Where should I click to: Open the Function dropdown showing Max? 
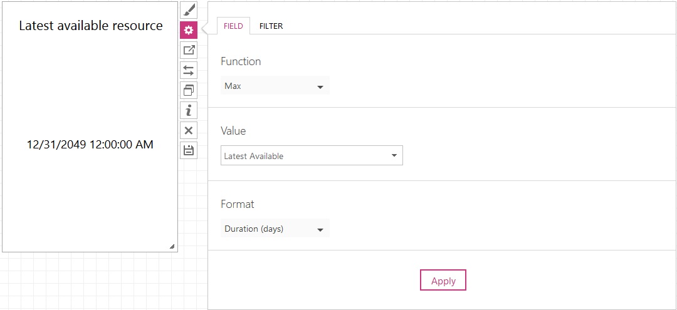pyautogui.click(x=275, y=86)
